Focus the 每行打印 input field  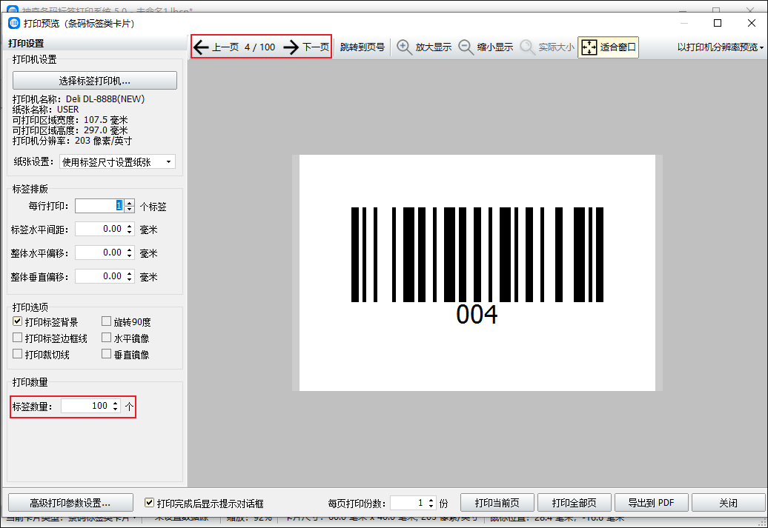[x=99, y=206]
